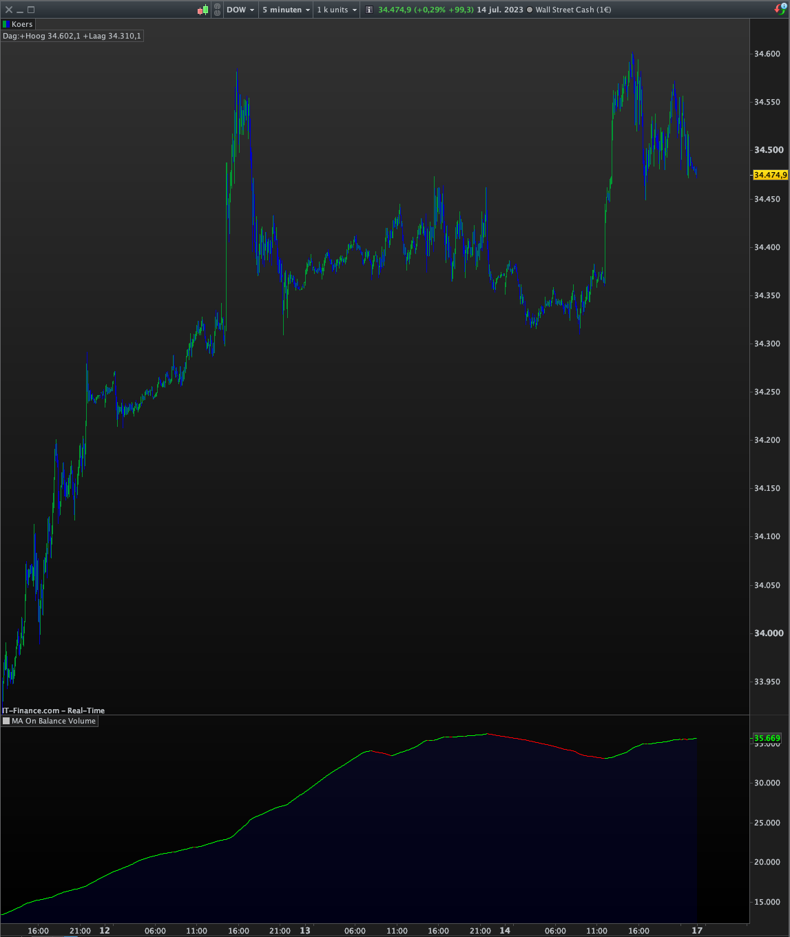Open the 5 minuten timeframe dropdown
Image resolution: width=790 pixels, height=937 pixels.
(286, 10)
